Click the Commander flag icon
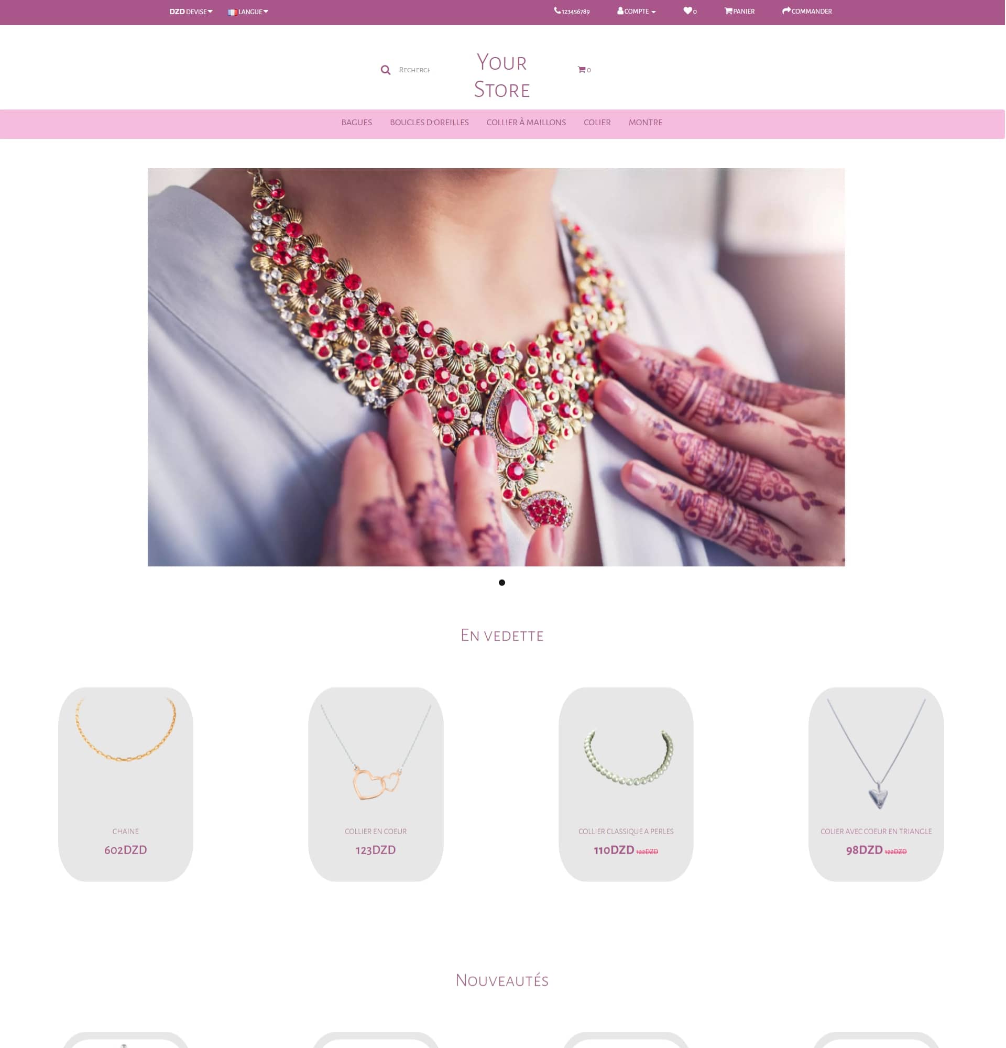 [785, 11]
